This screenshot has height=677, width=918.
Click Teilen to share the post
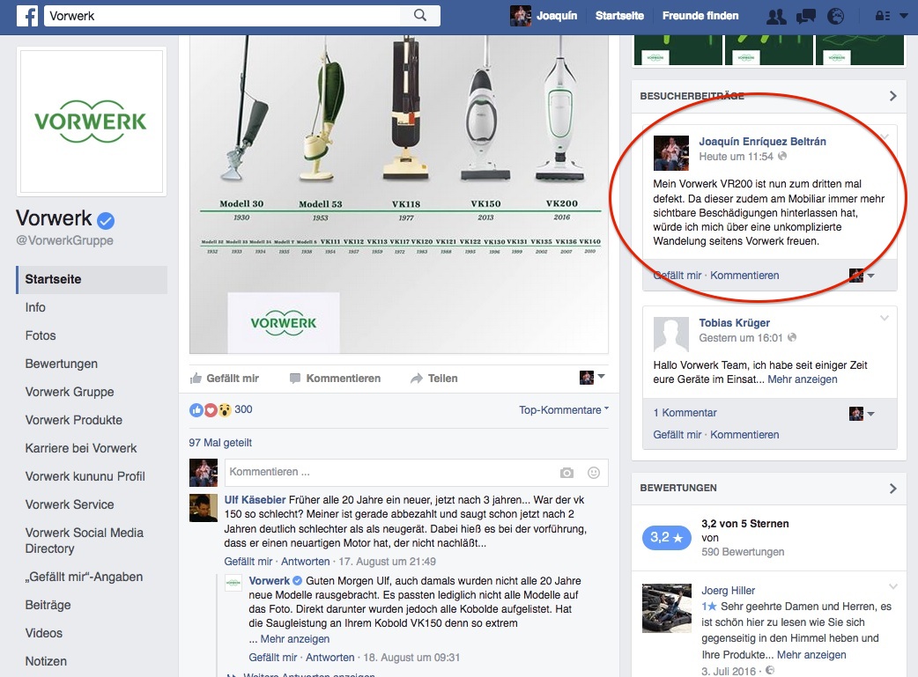pyautogui.click(x=433, y=379)
